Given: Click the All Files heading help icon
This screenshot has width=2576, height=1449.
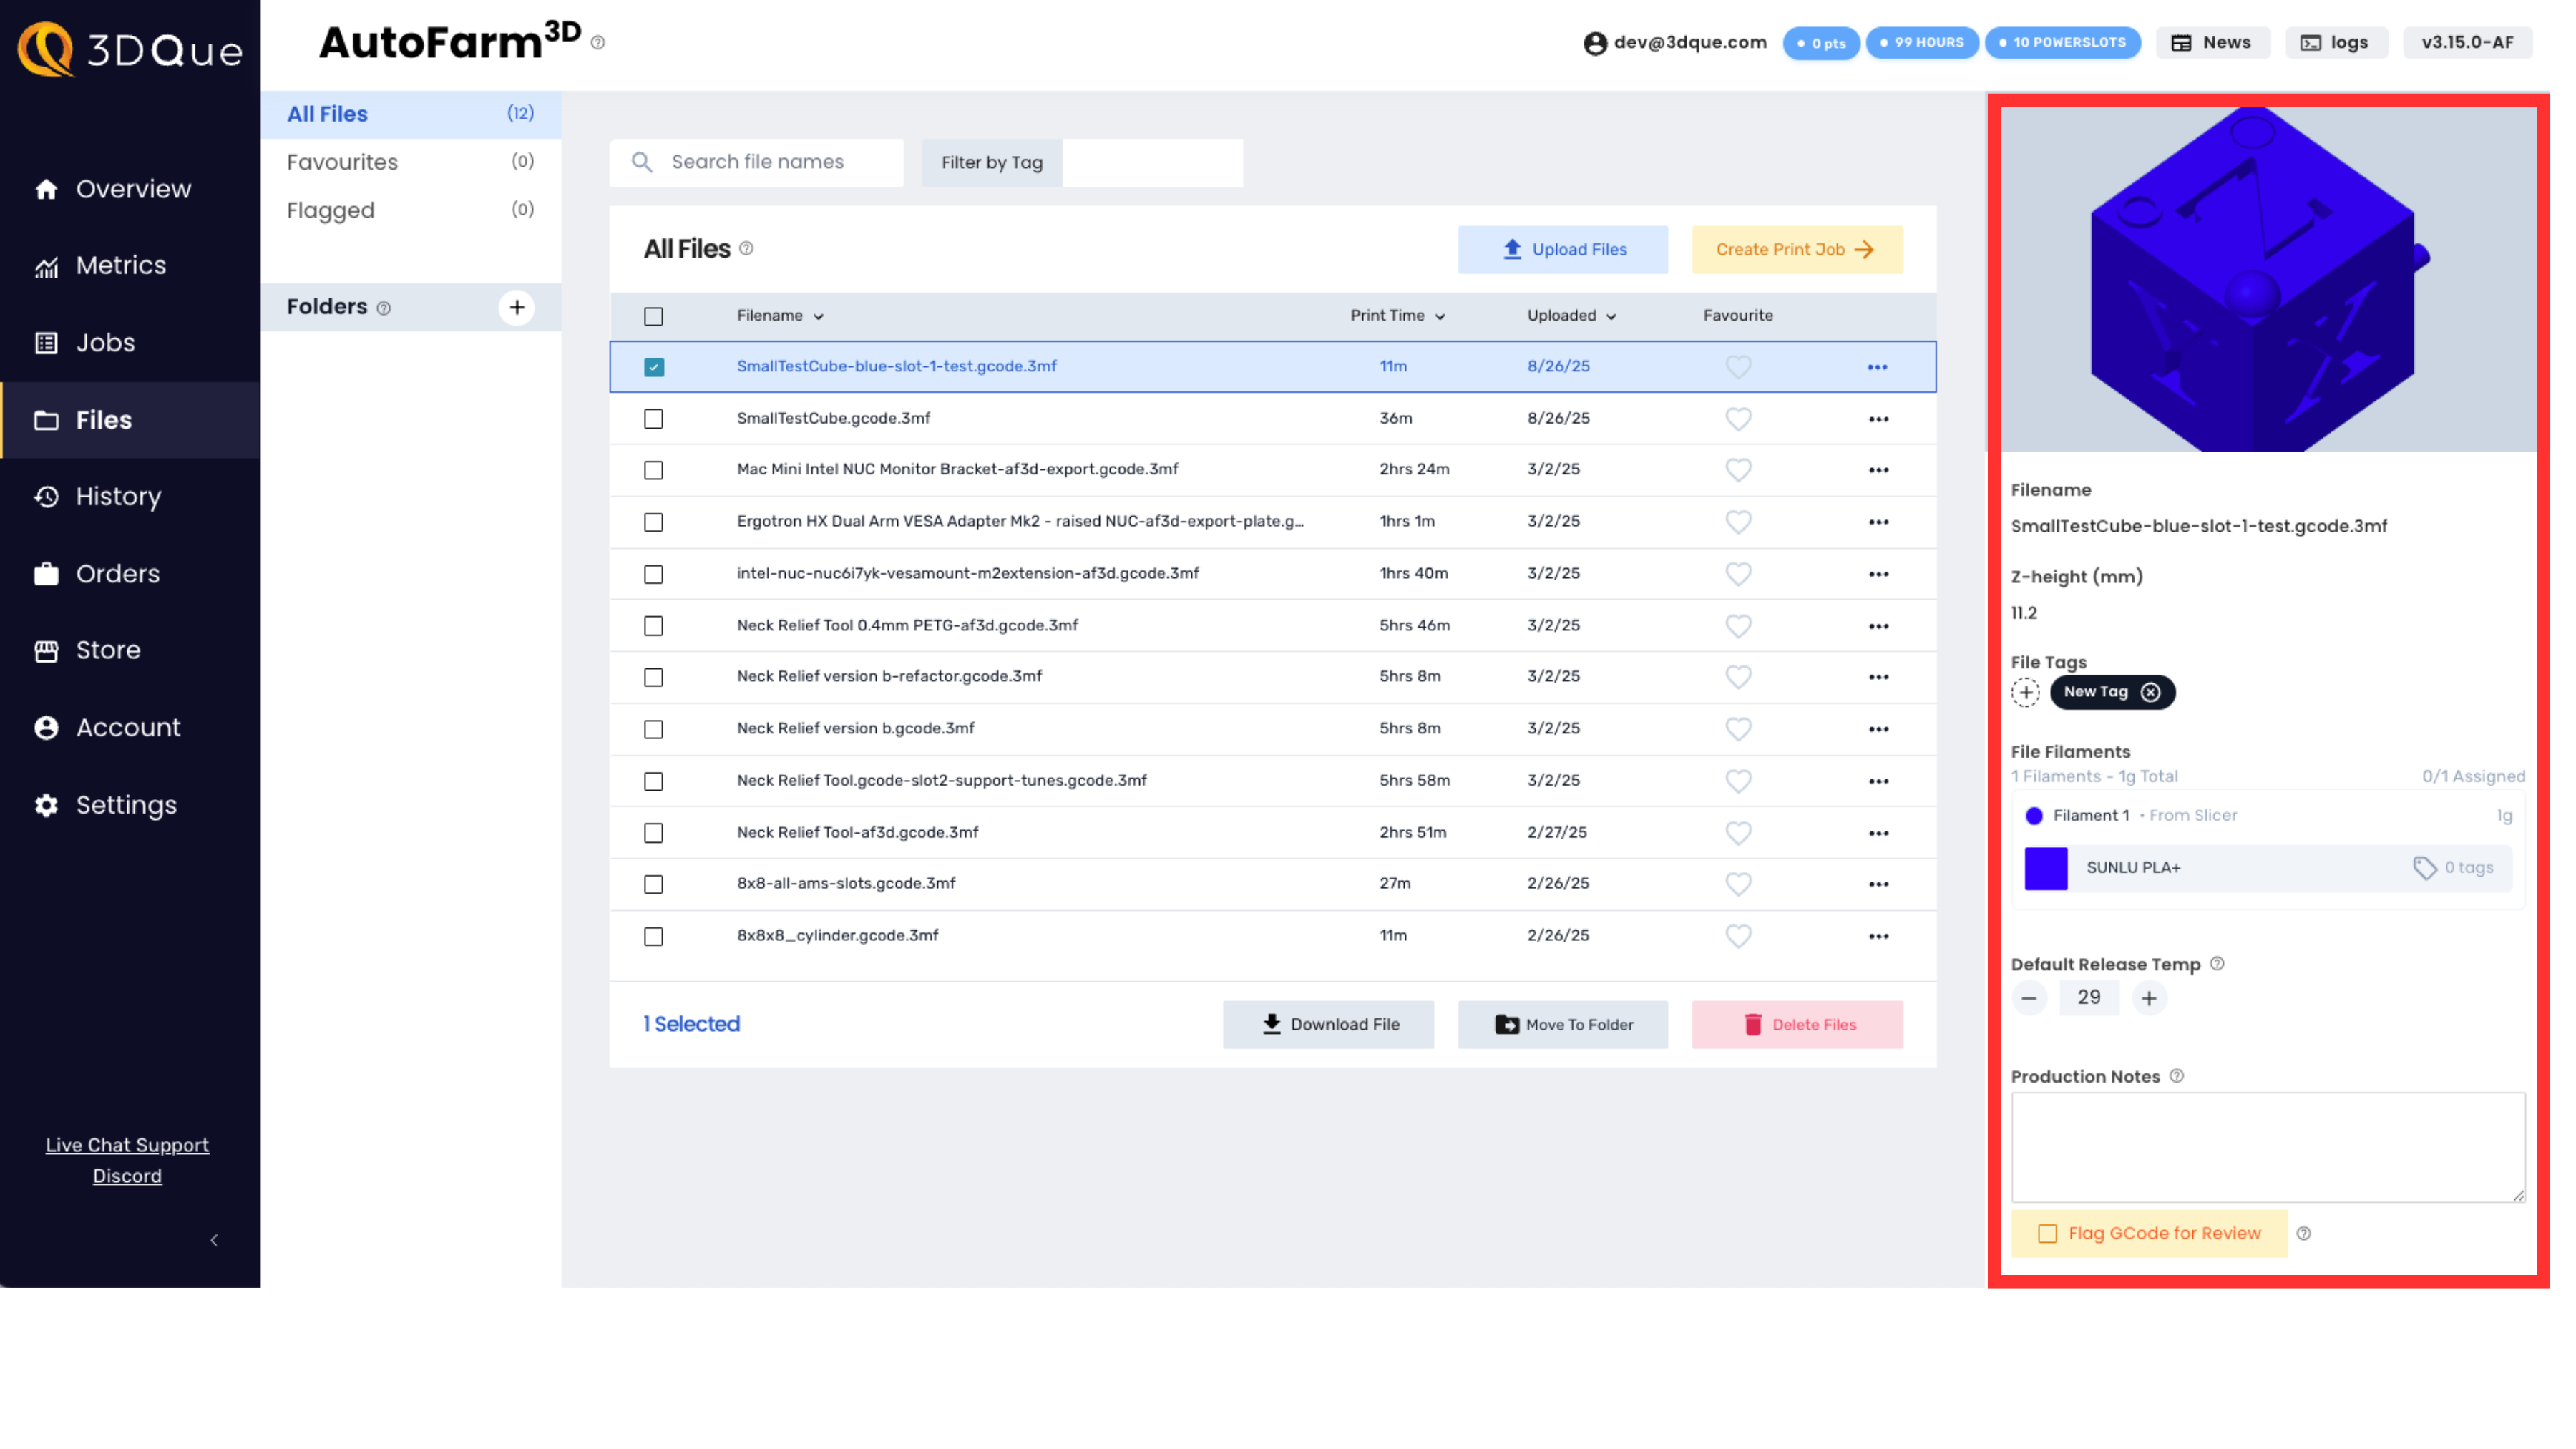Looking at the screenshot, I should point(746,248).
